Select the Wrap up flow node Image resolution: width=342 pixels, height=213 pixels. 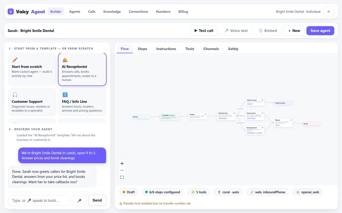[x=283, y=123]
